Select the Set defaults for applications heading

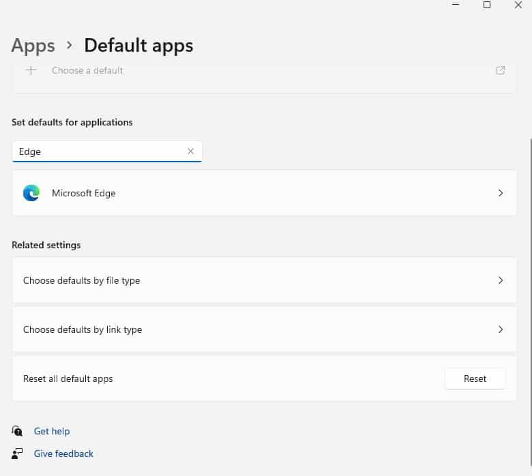coord(72,123)
